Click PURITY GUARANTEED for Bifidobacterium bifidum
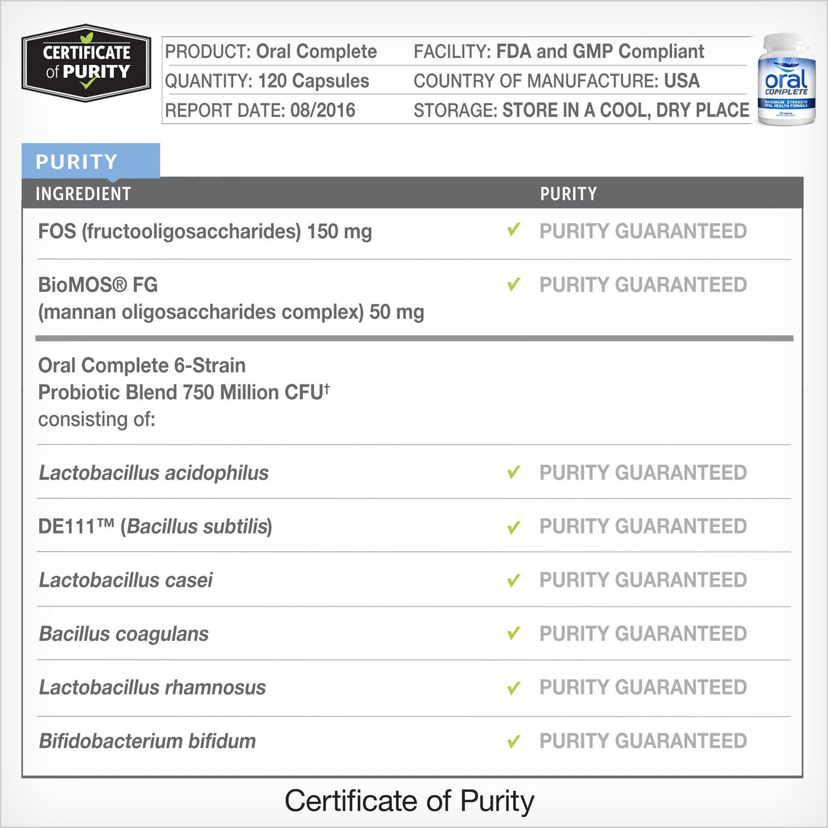Viewport: 828px width, 828px height. 643,740
